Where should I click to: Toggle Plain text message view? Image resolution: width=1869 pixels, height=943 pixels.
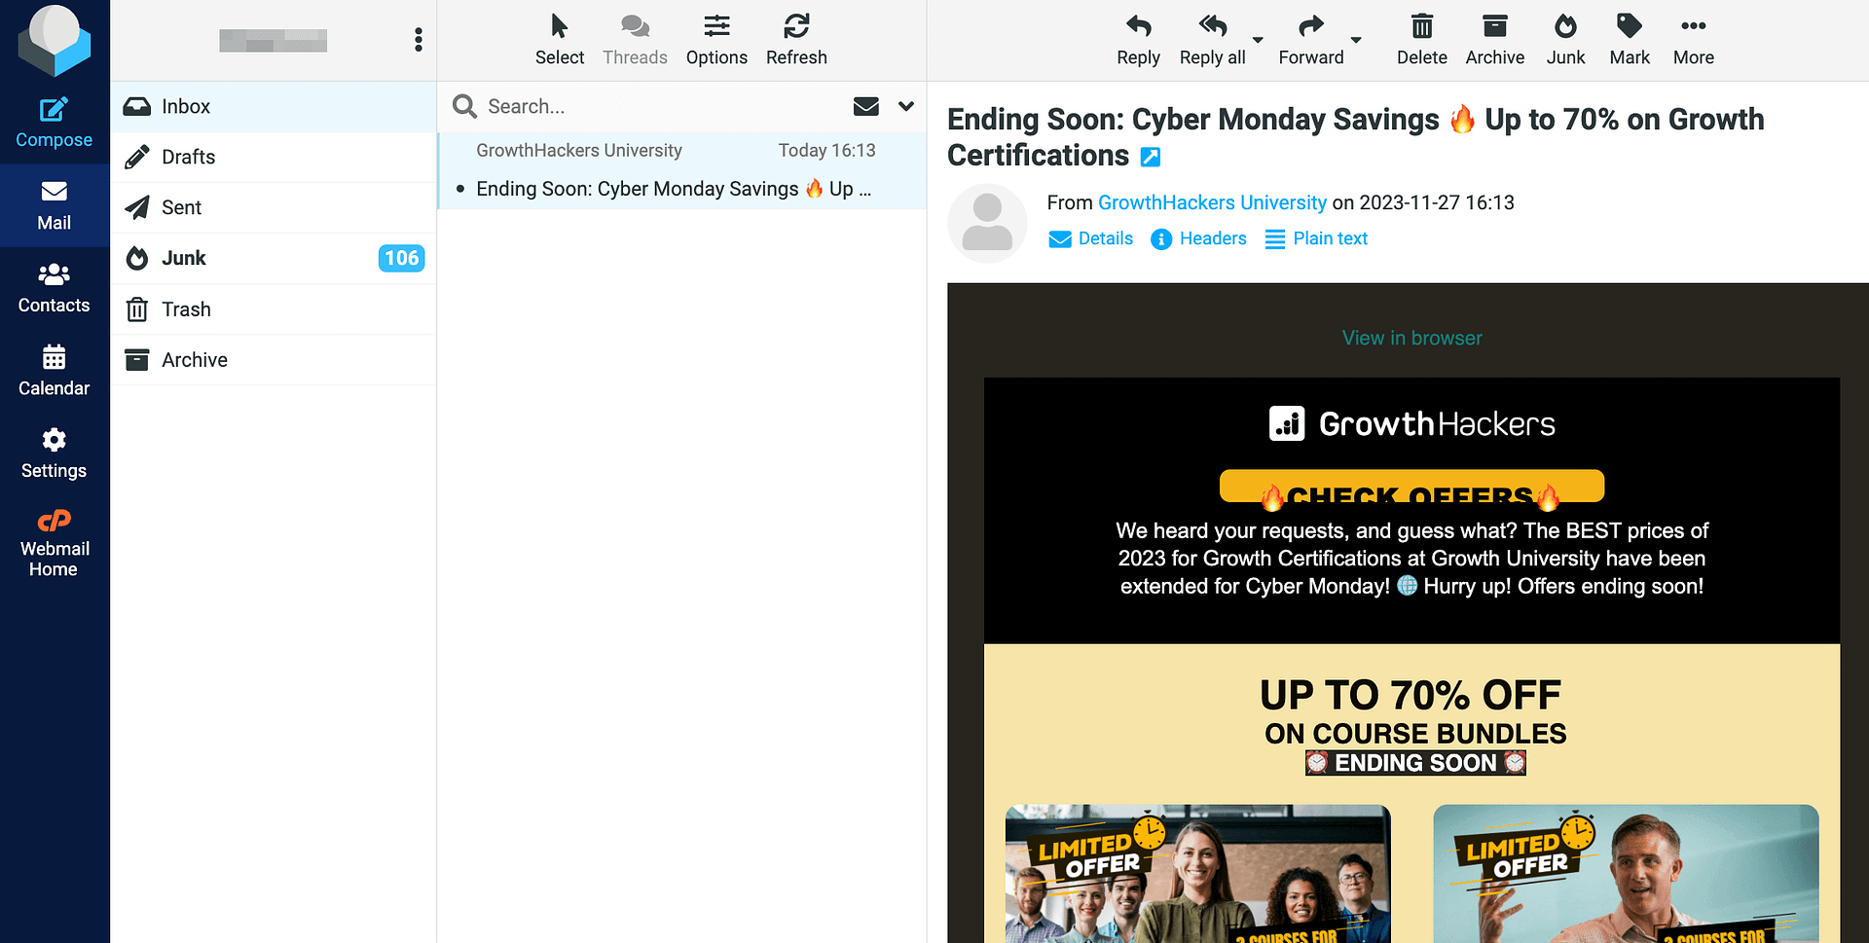click(x=1316, y=238)
